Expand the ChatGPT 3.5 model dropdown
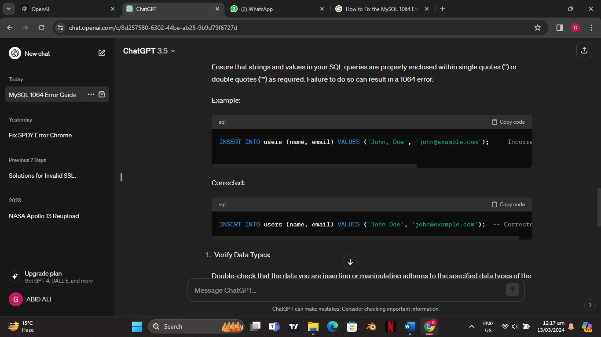 (x=149, y=51)
